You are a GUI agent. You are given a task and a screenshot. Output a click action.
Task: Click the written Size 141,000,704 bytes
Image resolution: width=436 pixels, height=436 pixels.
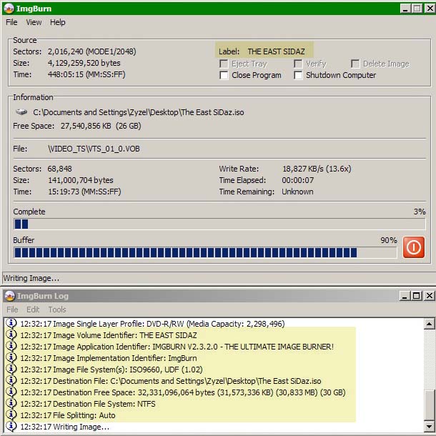[x=81, y=180]
